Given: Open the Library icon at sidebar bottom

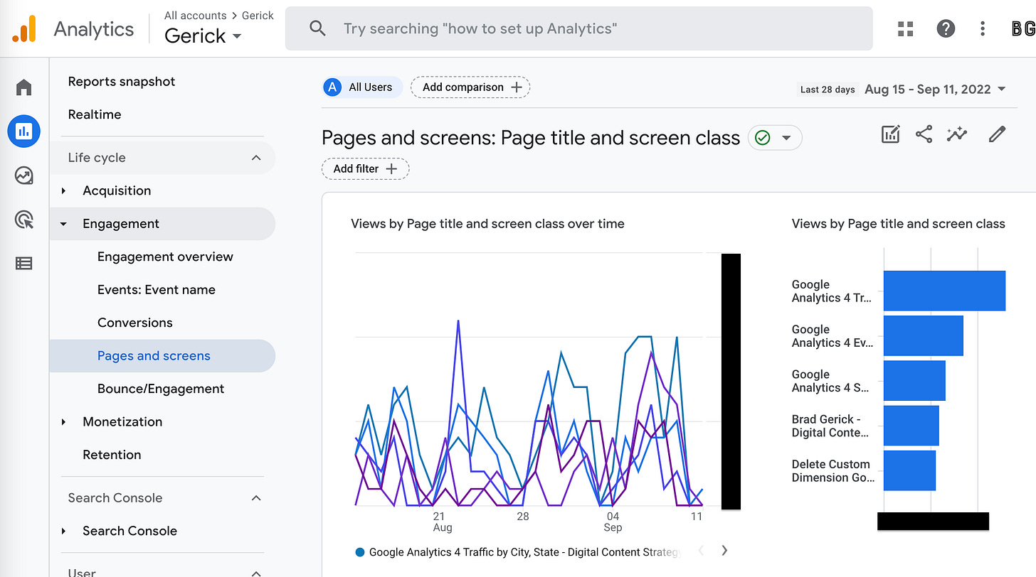Looking at the screenshot, I should click(x=23, y=264).
